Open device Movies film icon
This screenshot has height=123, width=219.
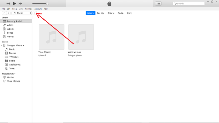tap(7, 53)
